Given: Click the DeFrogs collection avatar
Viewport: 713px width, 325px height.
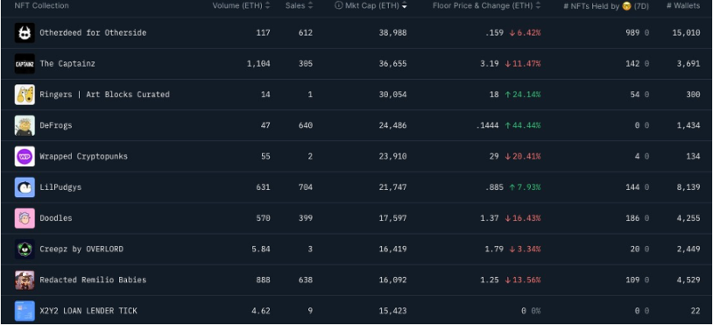Looking at the screenshot, I should pyautogui.click(x=25, y=125).
